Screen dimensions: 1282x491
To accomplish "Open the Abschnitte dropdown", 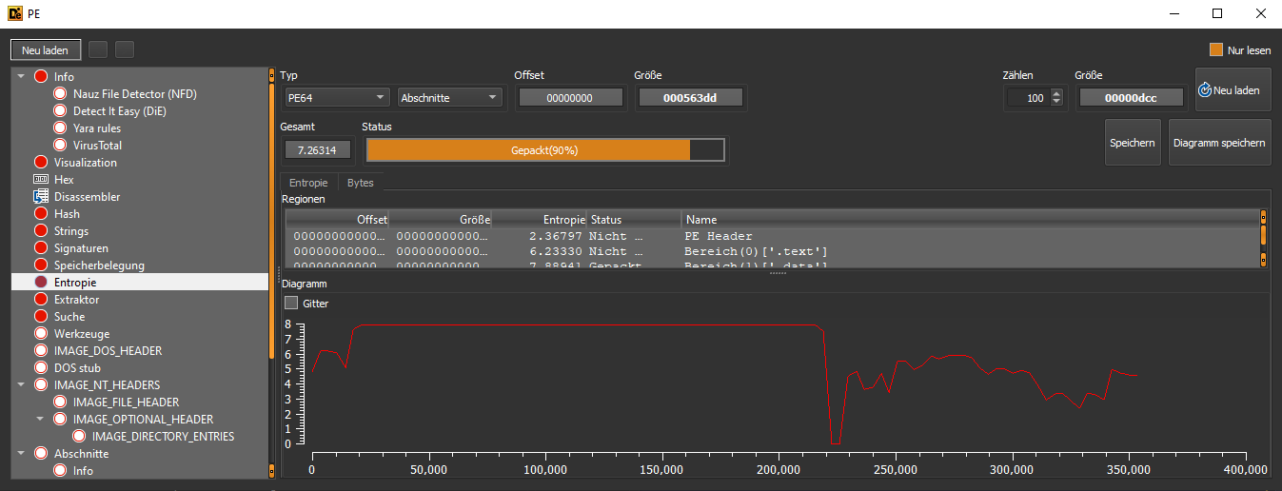I will (x=450, y=97).
